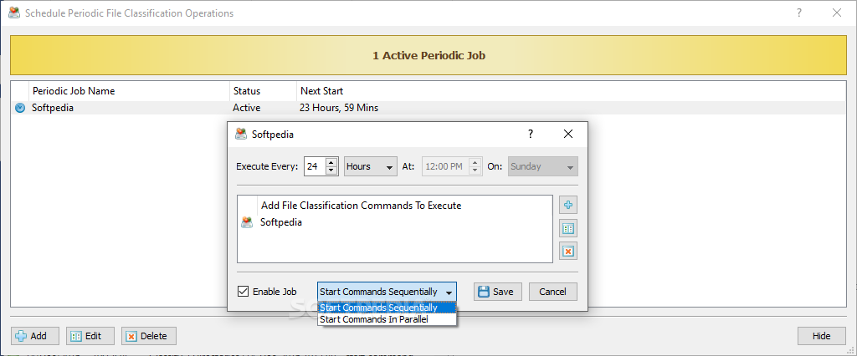Click the Periodic Job Name column header
857x356 pixels.
(x=129, y=91)
